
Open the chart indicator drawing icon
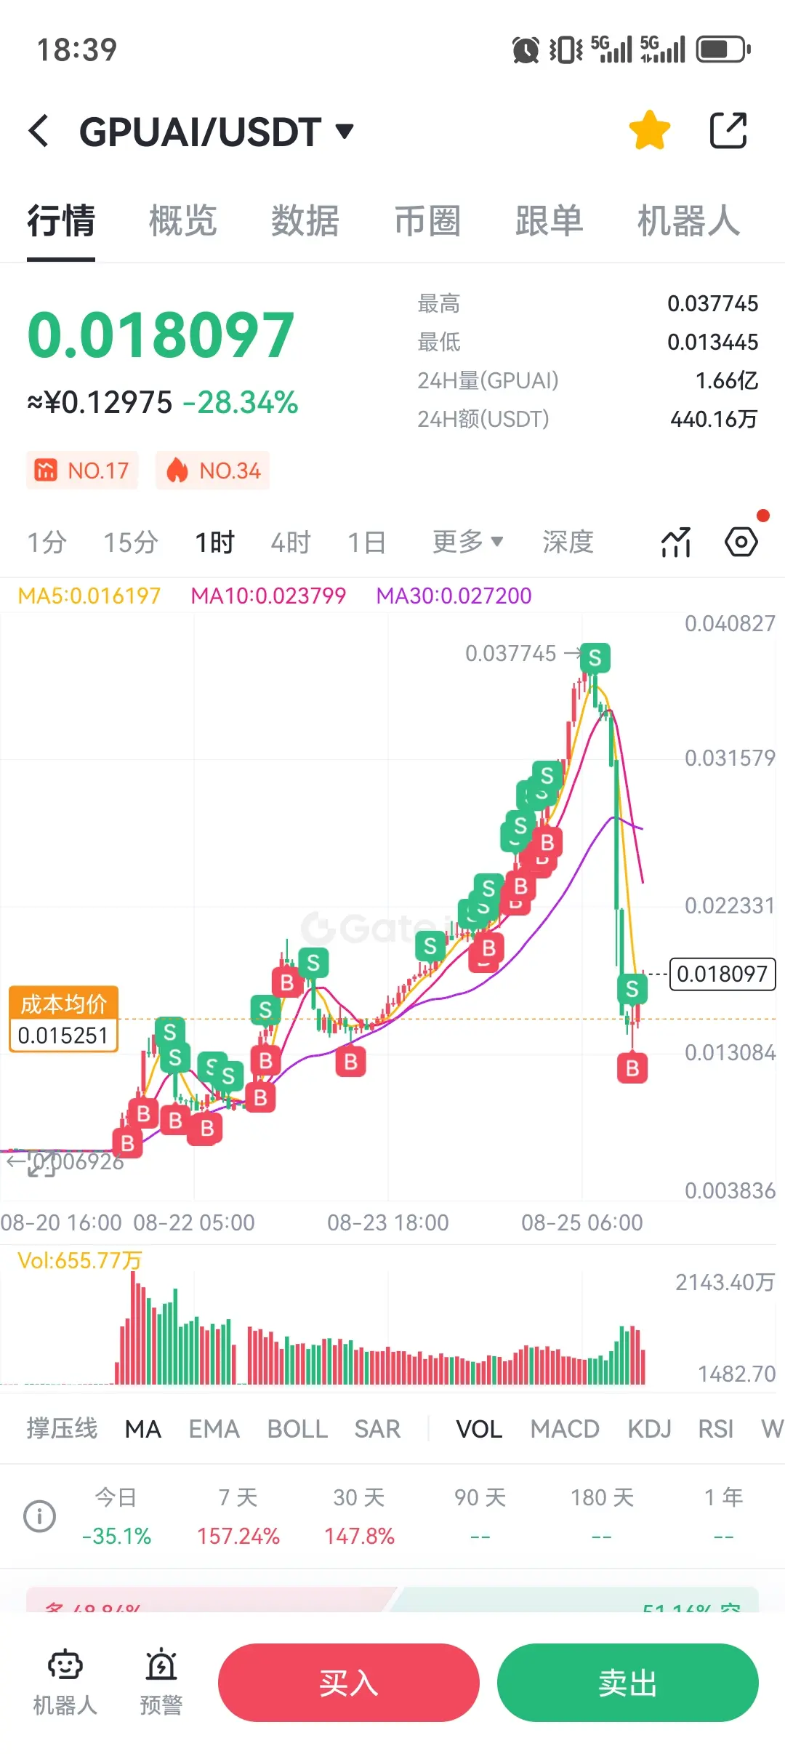coord(676,542)
